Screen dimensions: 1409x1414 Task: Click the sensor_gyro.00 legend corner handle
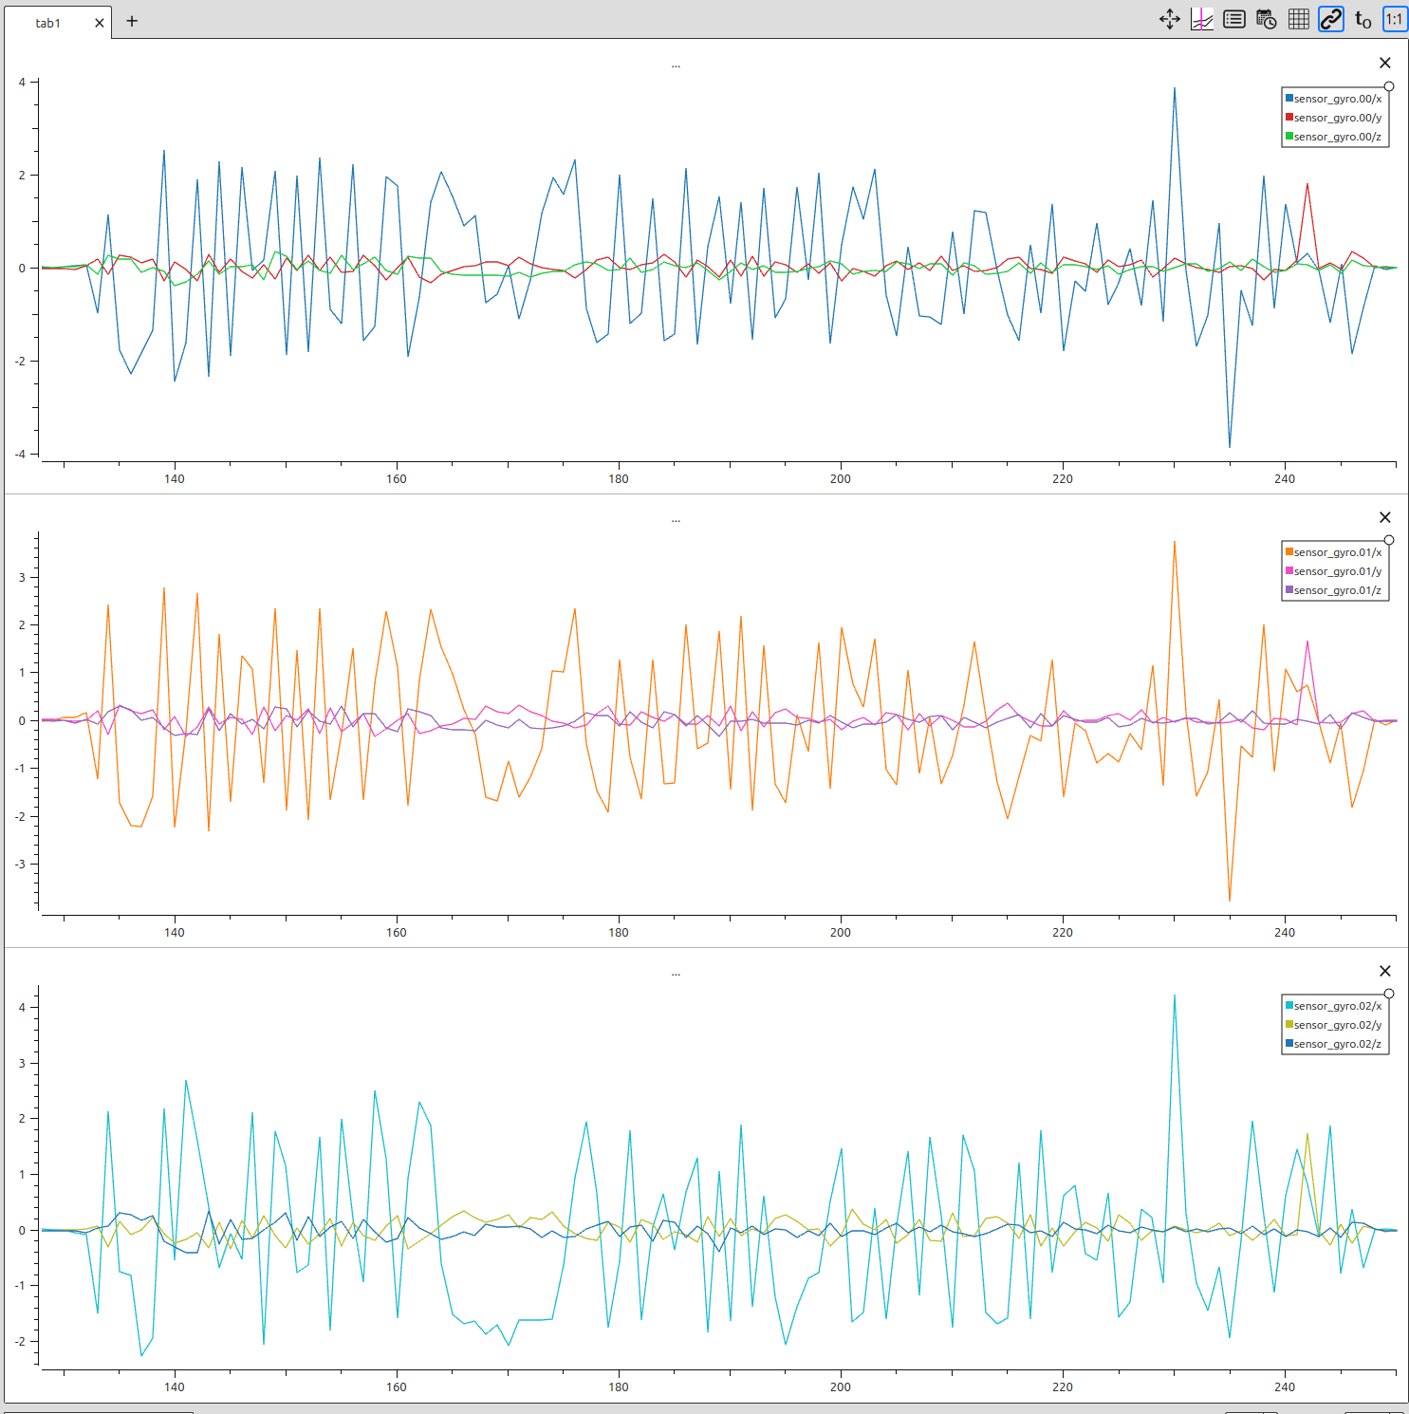click(x=1389, y=86)
